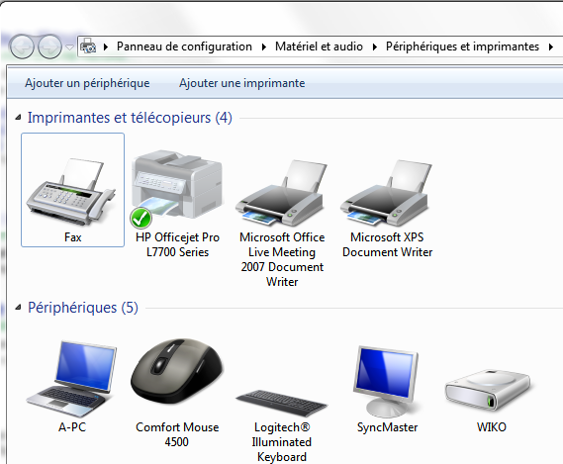This screenshot has width=563, height=464.
Task: Expand arrow after Périphériques et imprimantes
Action: coord(551,46)
